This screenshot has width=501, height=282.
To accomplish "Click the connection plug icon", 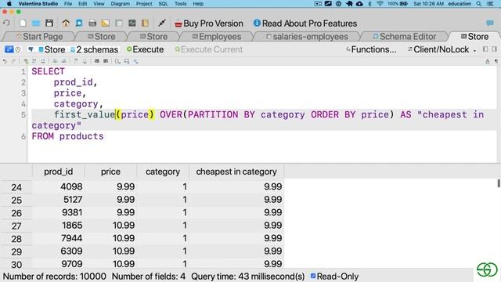I will (x=162, y=23).
